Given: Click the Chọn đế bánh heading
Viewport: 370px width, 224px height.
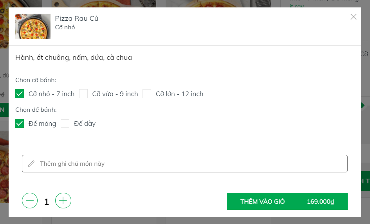Looking at the screenshot, I should [x=36, y=110].
